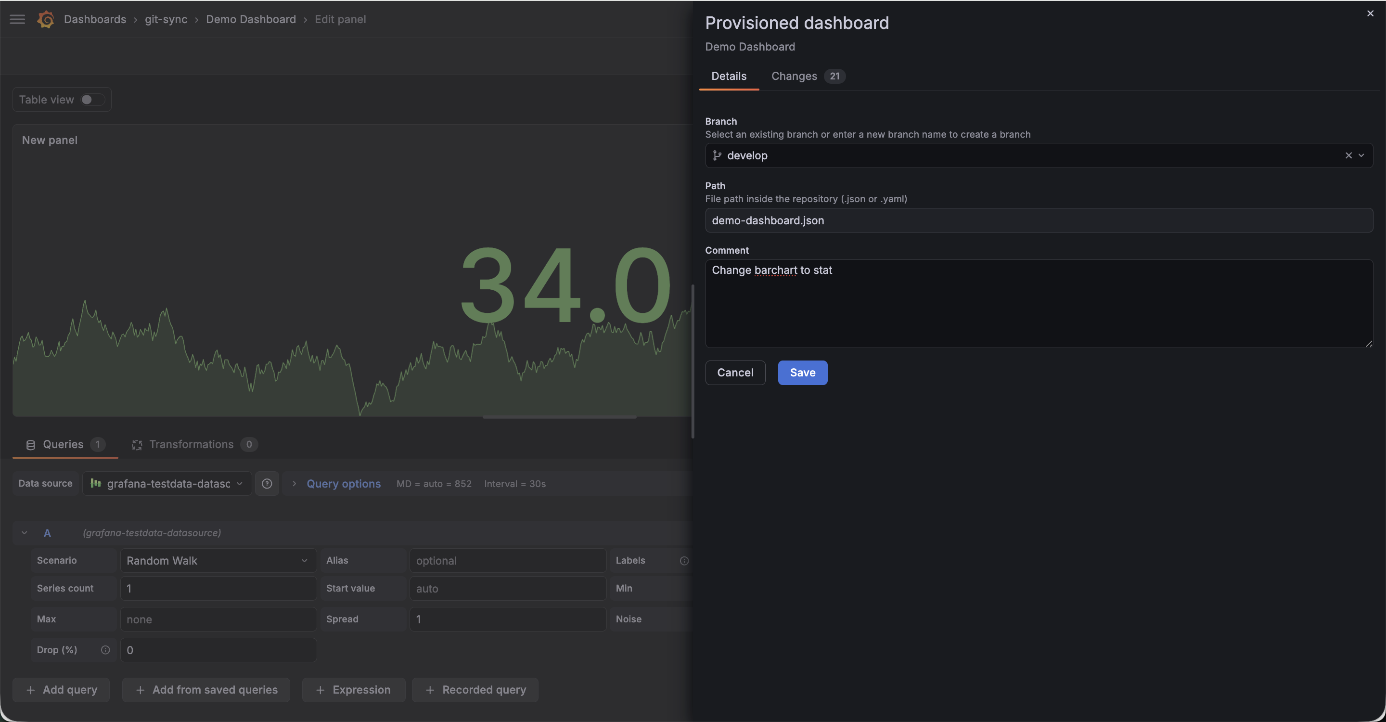The height and width of the screenshot is (722, 1386).
Task: Switch to the Changes tab
Action: point(794,76)
